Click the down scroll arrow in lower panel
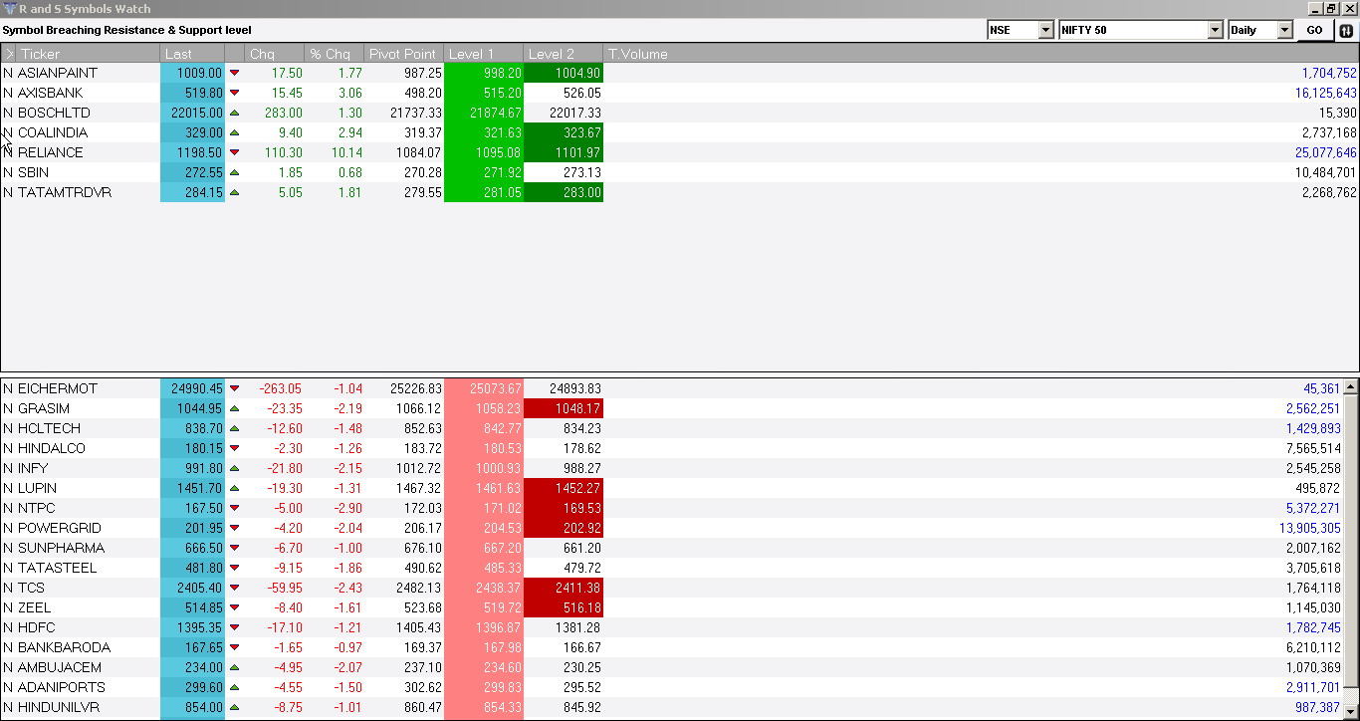1360x721 pixels. click(x=1352, y=713)
